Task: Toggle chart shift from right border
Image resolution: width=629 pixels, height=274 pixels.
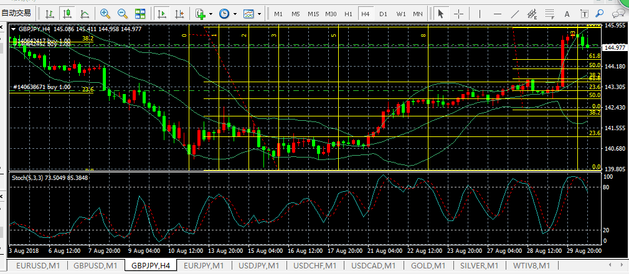Action: point(179,14)
